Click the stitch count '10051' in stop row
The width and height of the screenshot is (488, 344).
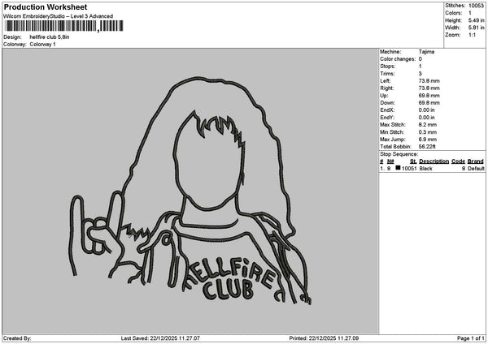tap(409, 169)
